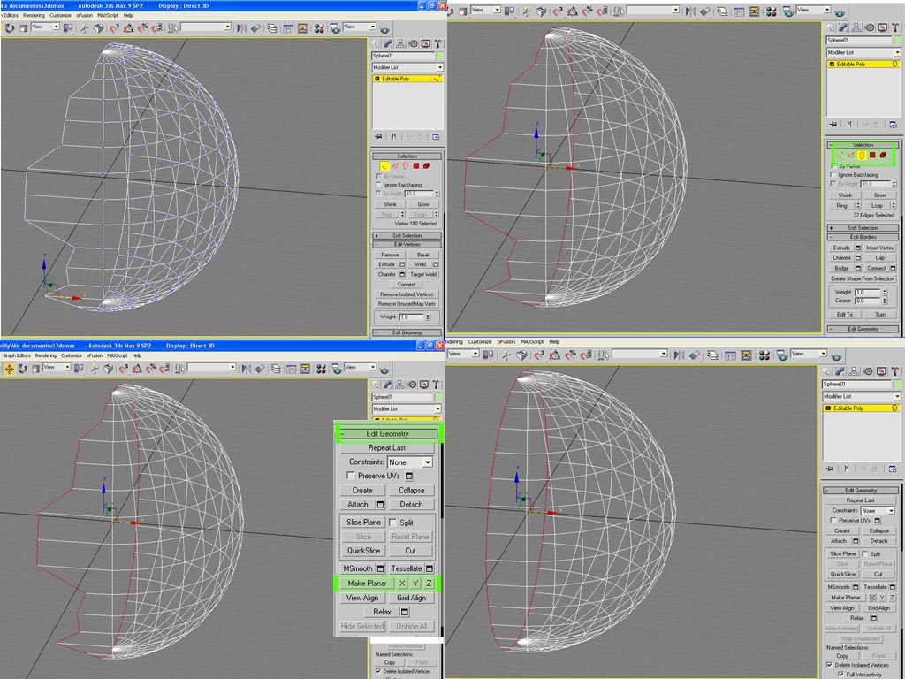
Task: Toggle Delete Isolated Vertices in bottom-right screenshot
Action: [x=829, y=665]
